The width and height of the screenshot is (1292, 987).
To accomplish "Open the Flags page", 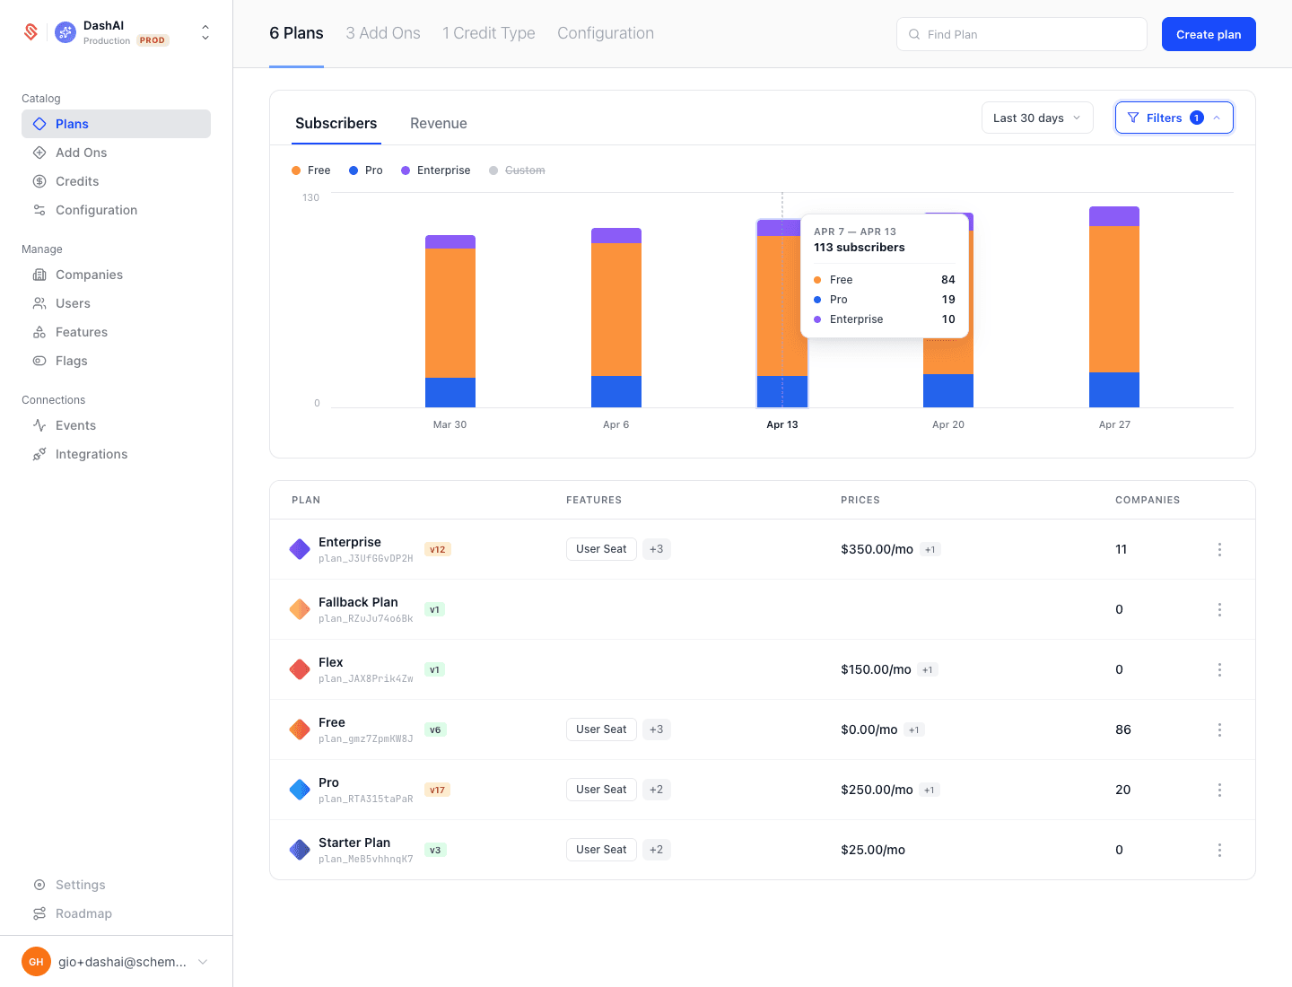I will tap(116, 361).
